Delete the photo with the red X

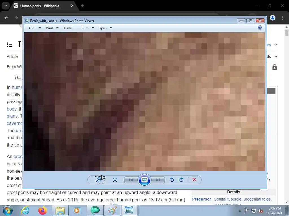tap(194, 180)
